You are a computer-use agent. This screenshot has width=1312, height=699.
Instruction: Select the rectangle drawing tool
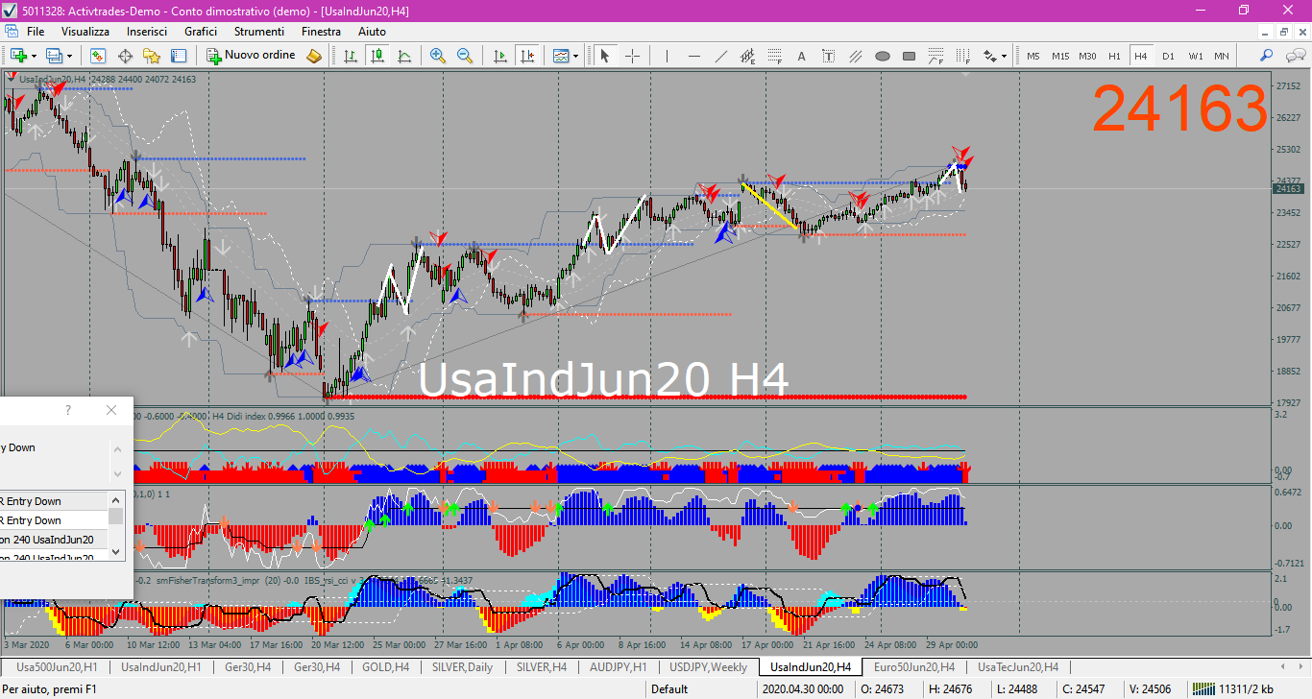[909, 56]
